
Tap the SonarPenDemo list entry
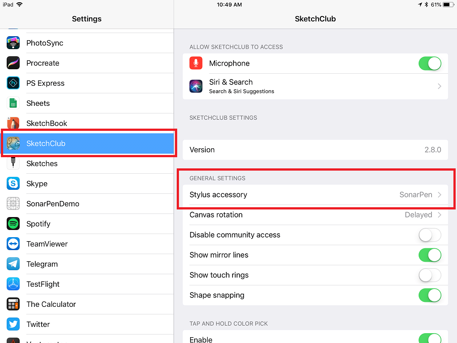point(53,204)
